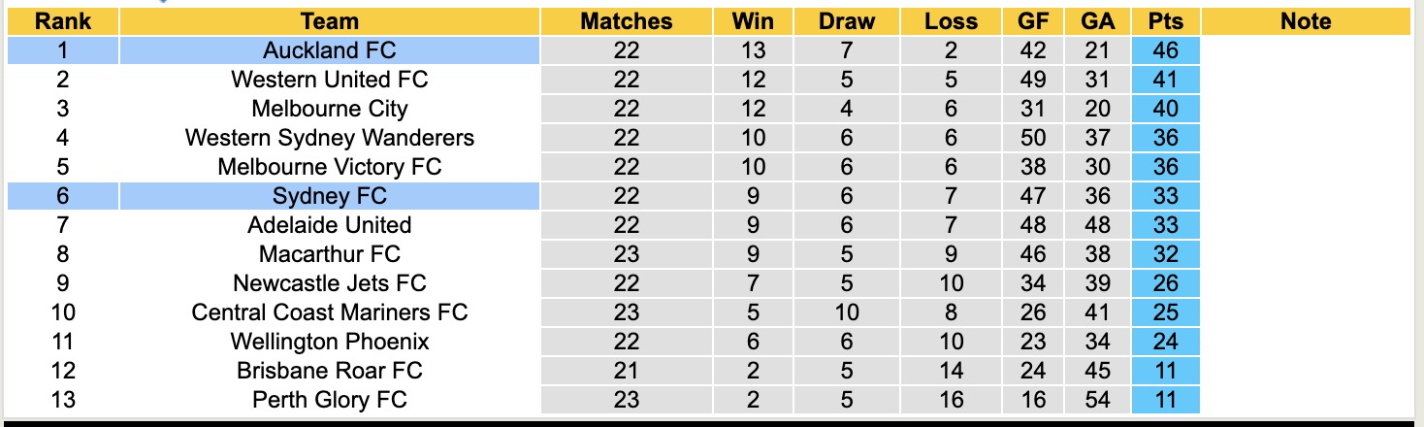Image resolution: width=1424 pixels, height=427 pixels.
Task: Click the Pts column header
Action: tap(1165, 21)
